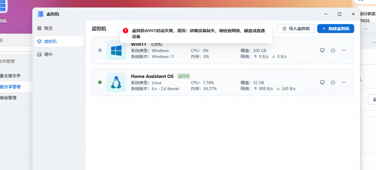The image size is (376, 170).
Task: Open more options for Home Assistant OS
Action: click(x=343, y=82)
